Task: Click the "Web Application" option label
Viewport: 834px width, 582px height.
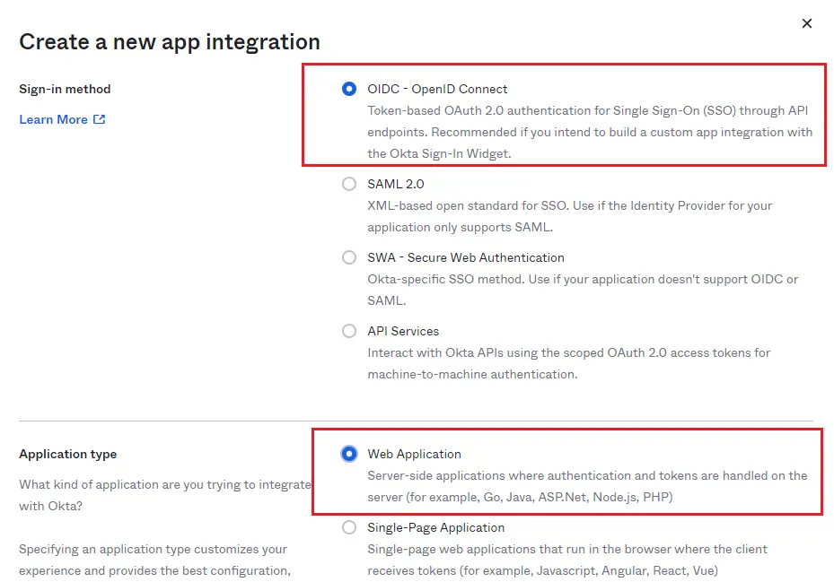Action: coord(414,454)
